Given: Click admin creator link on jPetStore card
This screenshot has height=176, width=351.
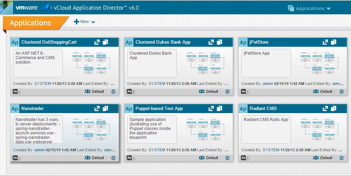Looking at the screenshot, I should (x=268, y=84).
